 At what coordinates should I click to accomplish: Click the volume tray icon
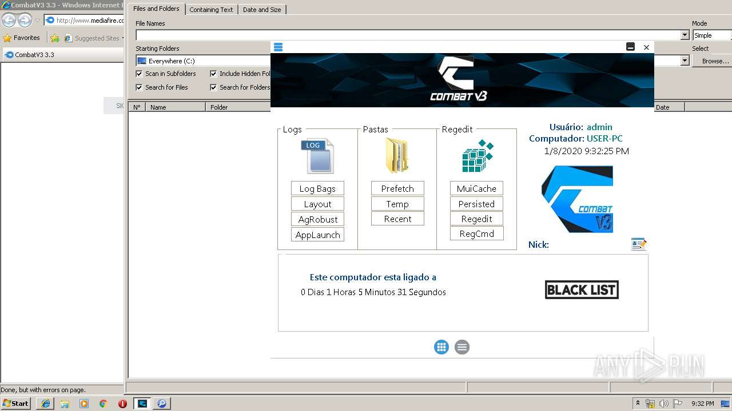click(664, 404)
